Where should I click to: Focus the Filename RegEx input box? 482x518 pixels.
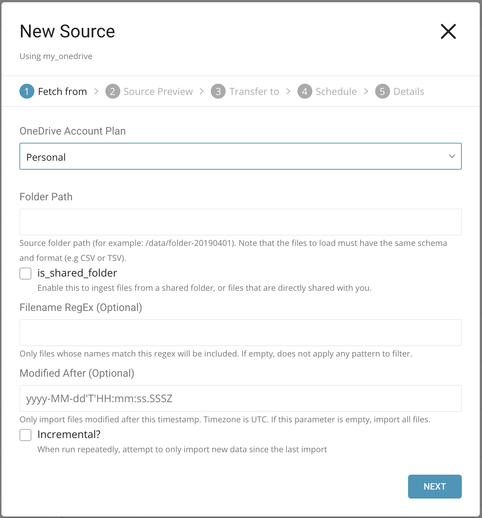(x=241, y=333)
